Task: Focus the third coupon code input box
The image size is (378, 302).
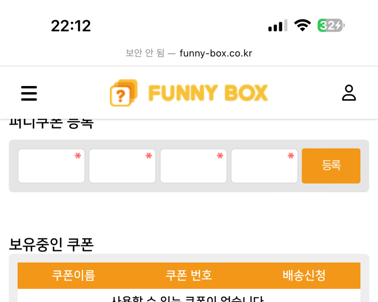Action: tap(194, 166)
